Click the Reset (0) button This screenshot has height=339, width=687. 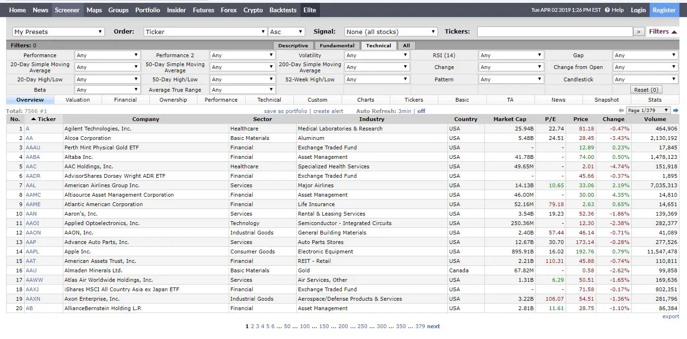pyautogui.click(x=646, y=90)
